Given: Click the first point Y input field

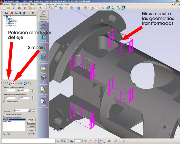Looking at the screenshot, I should pyautogui.click(x=24, y=91).
